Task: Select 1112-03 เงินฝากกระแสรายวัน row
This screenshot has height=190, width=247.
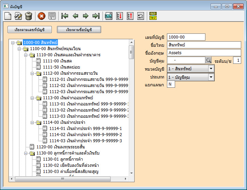Action: 89,92
